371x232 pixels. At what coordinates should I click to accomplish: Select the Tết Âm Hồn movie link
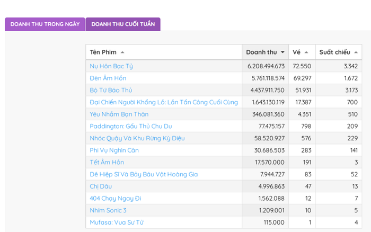click(107, 162)
